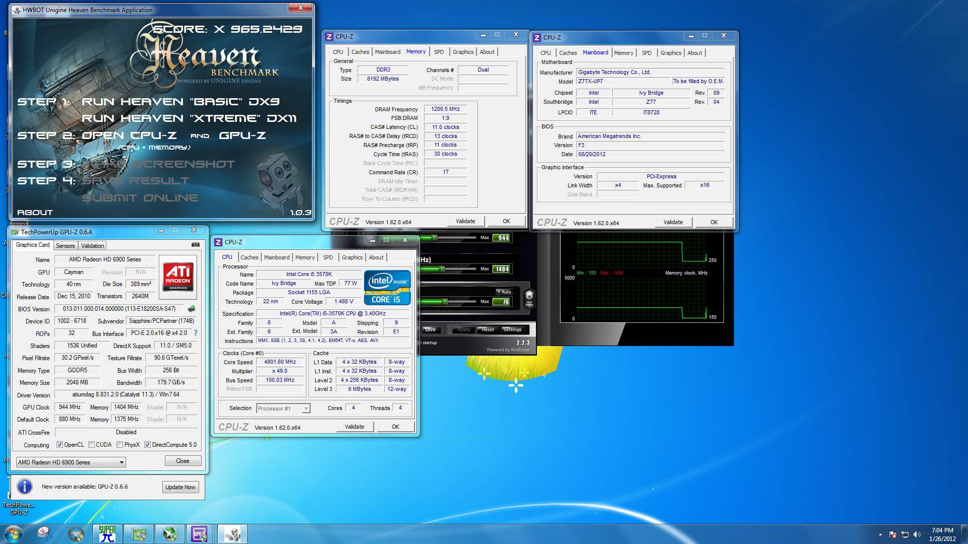
Task: Click the GPU-Z screenshot camera icon
Action: (x=196, y=245)
